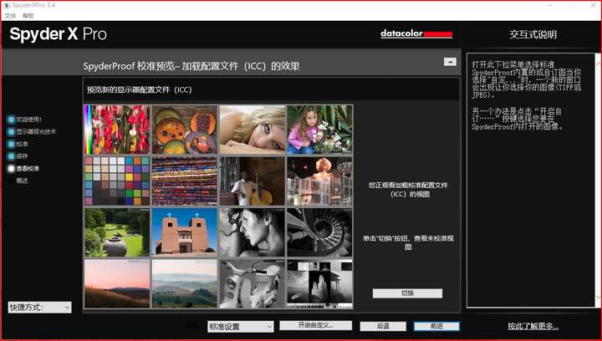602x341 pixels.
Task: Click the 后退 button
Action: pyautogui.click(x=383, y=326)
